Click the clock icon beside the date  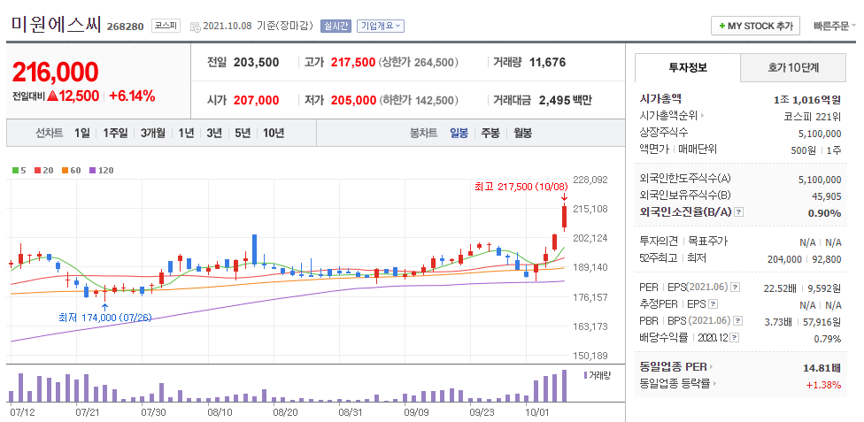(x=196, y=27)
